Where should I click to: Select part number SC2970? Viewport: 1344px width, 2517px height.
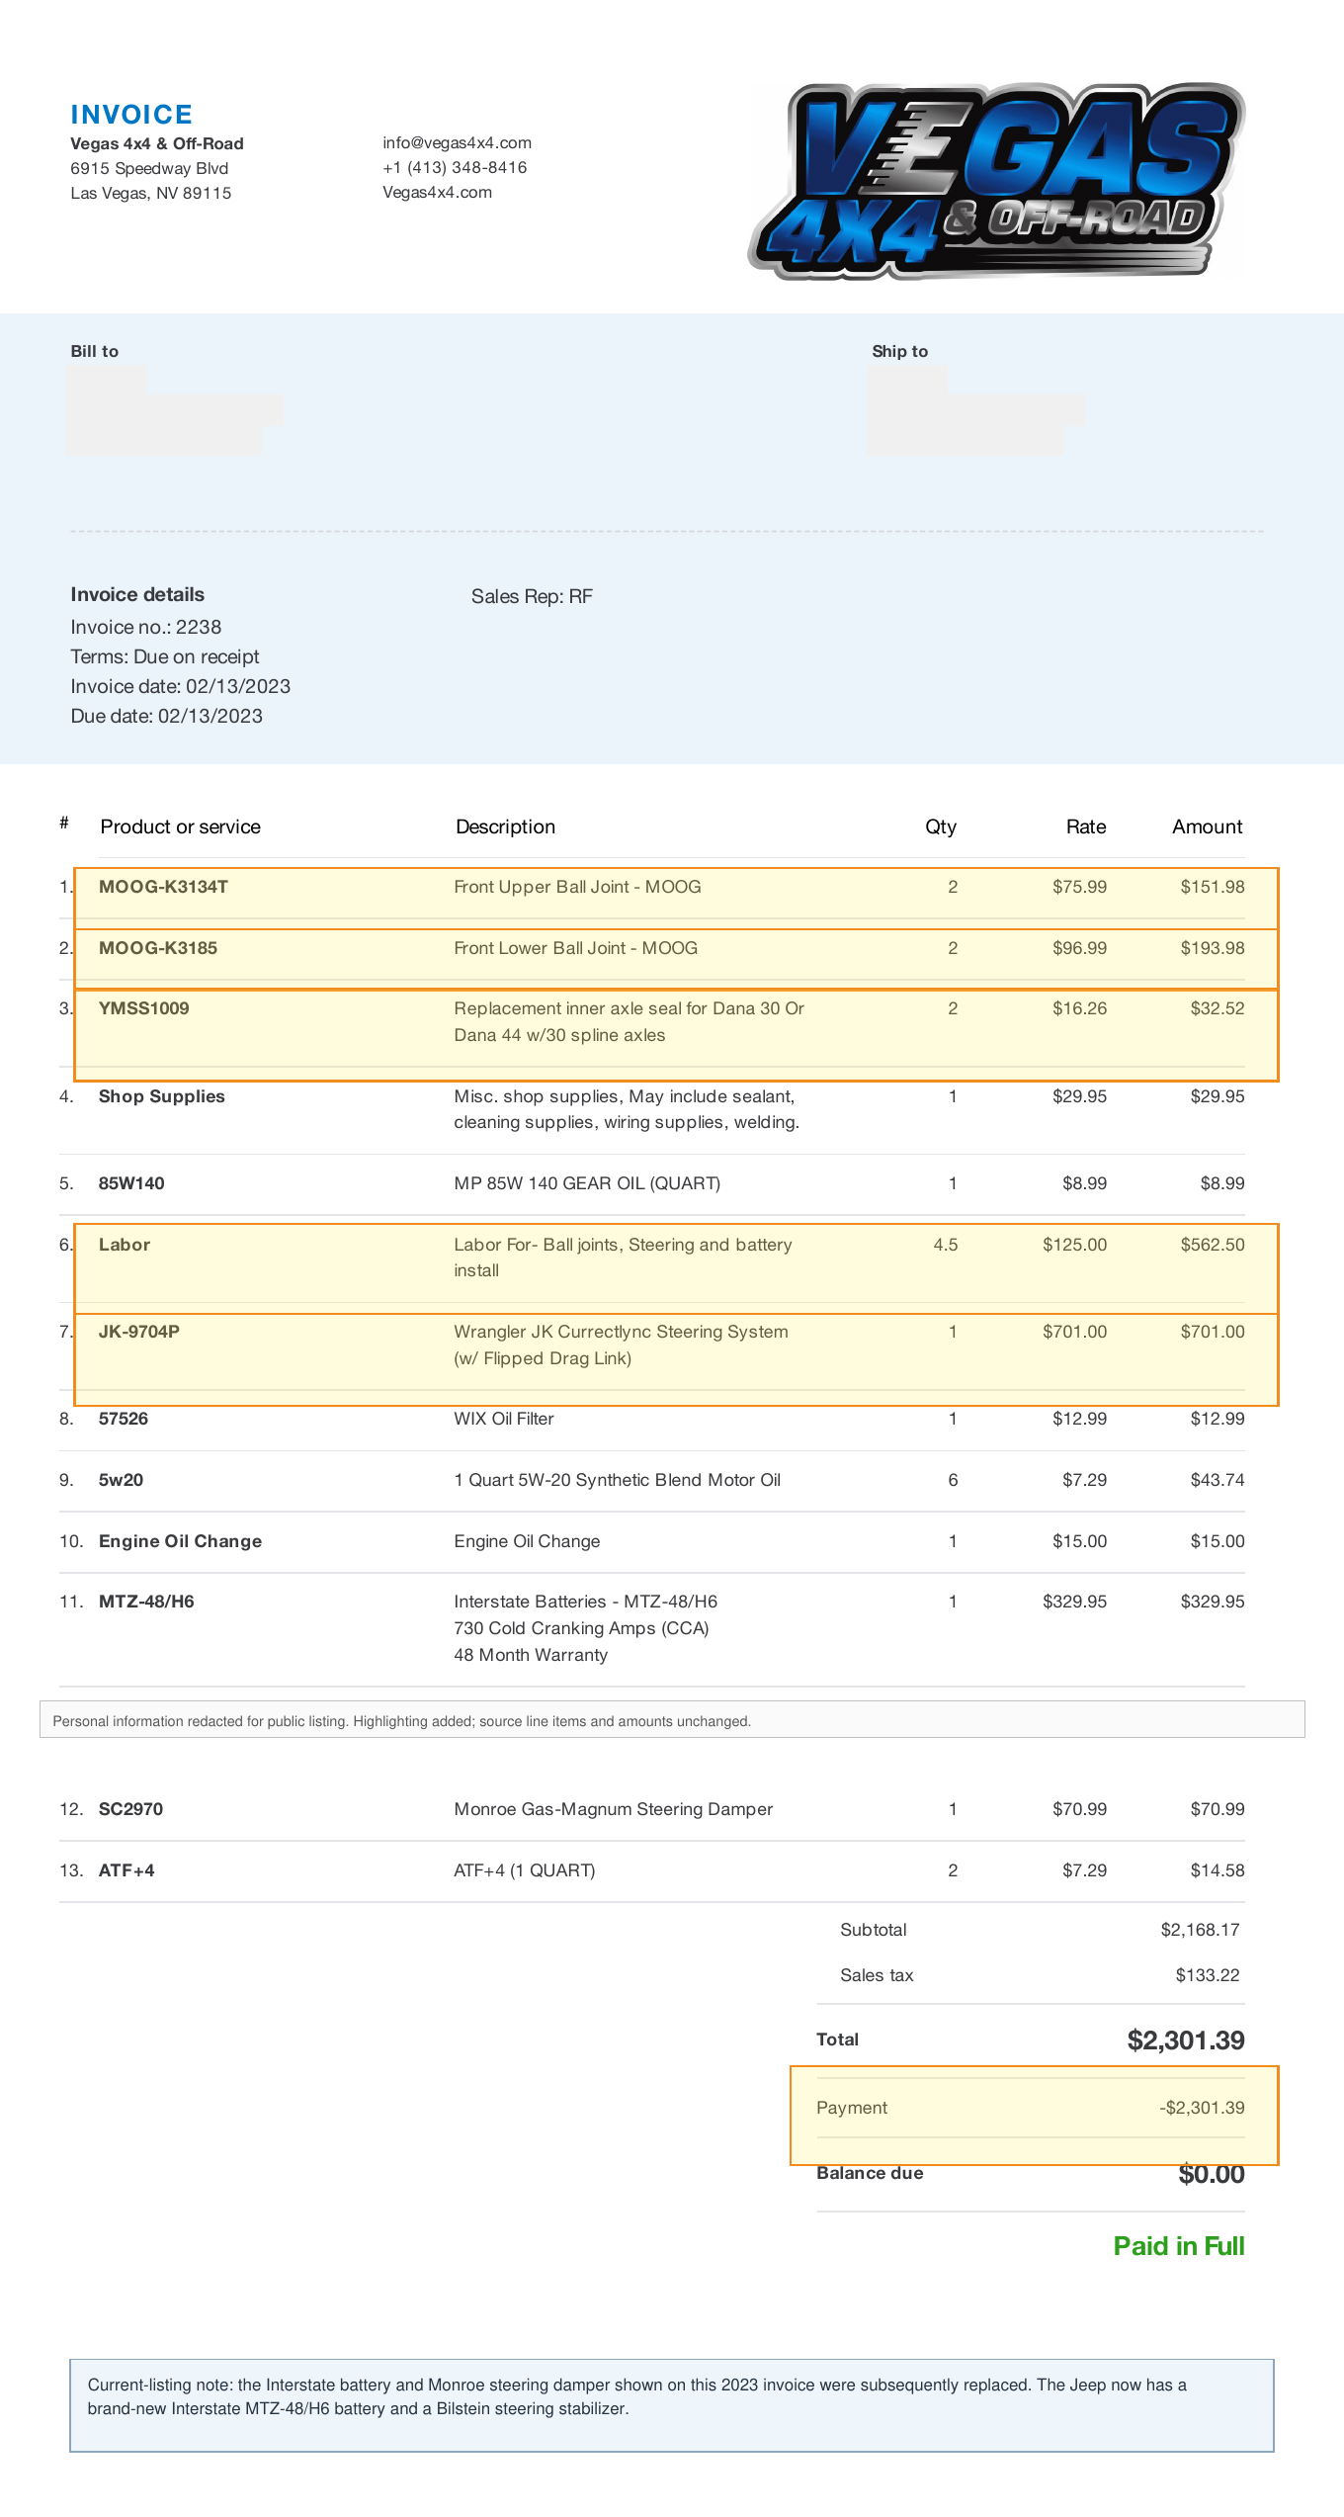pyautogui.click(x=130, y=1809)
